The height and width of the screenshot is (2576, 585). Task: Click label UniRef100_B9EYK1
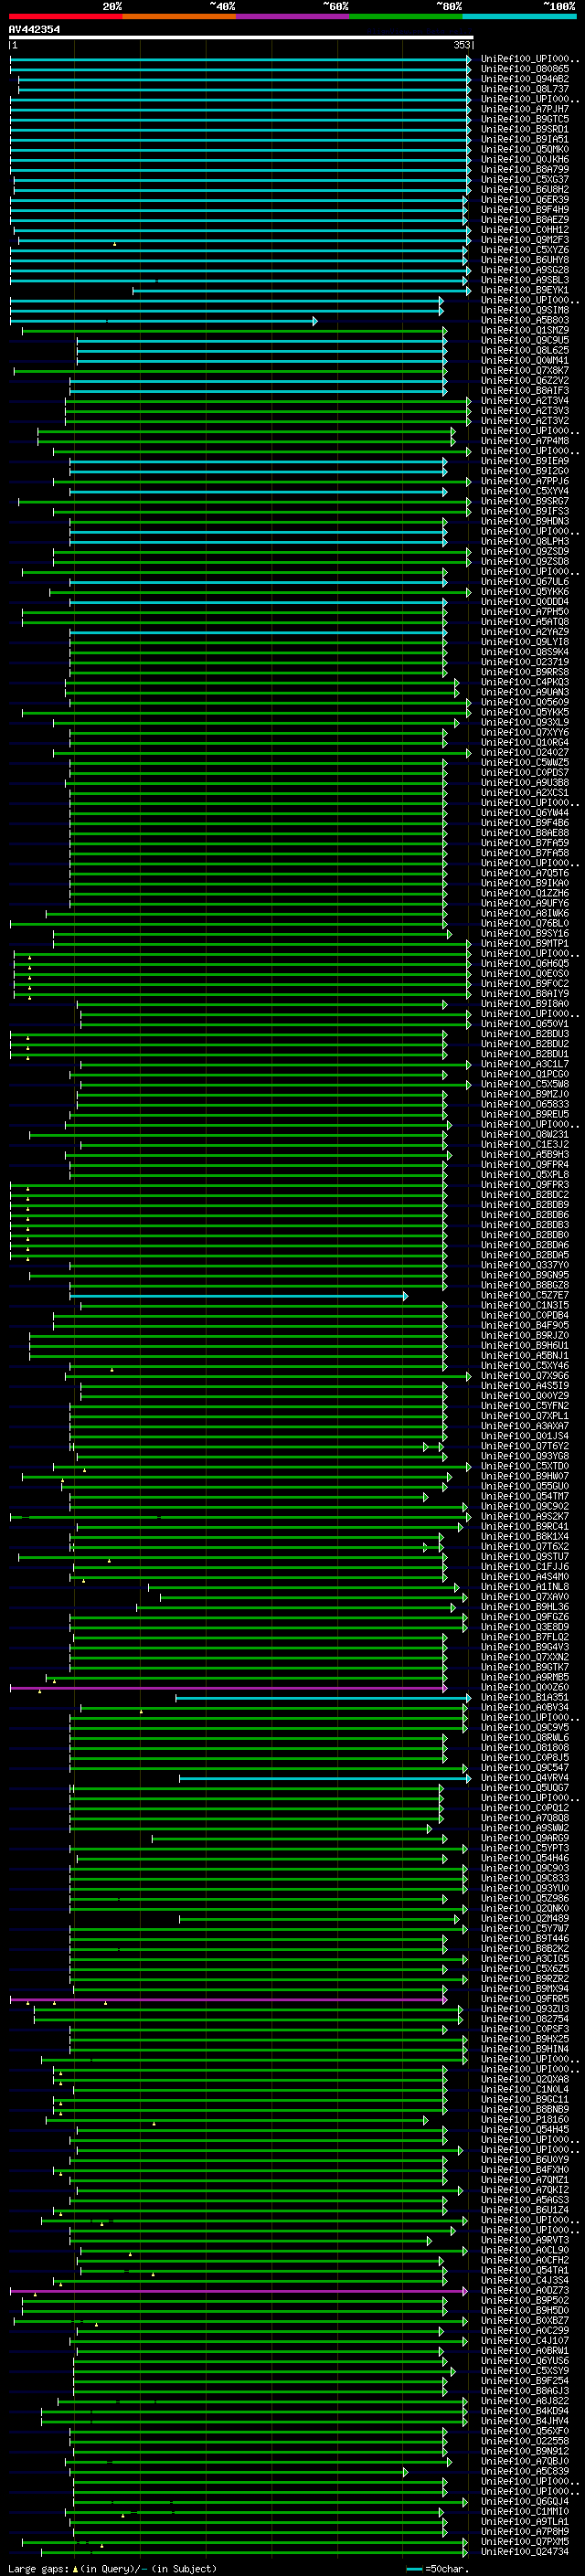pyautogui.click(x=525, y=290)
